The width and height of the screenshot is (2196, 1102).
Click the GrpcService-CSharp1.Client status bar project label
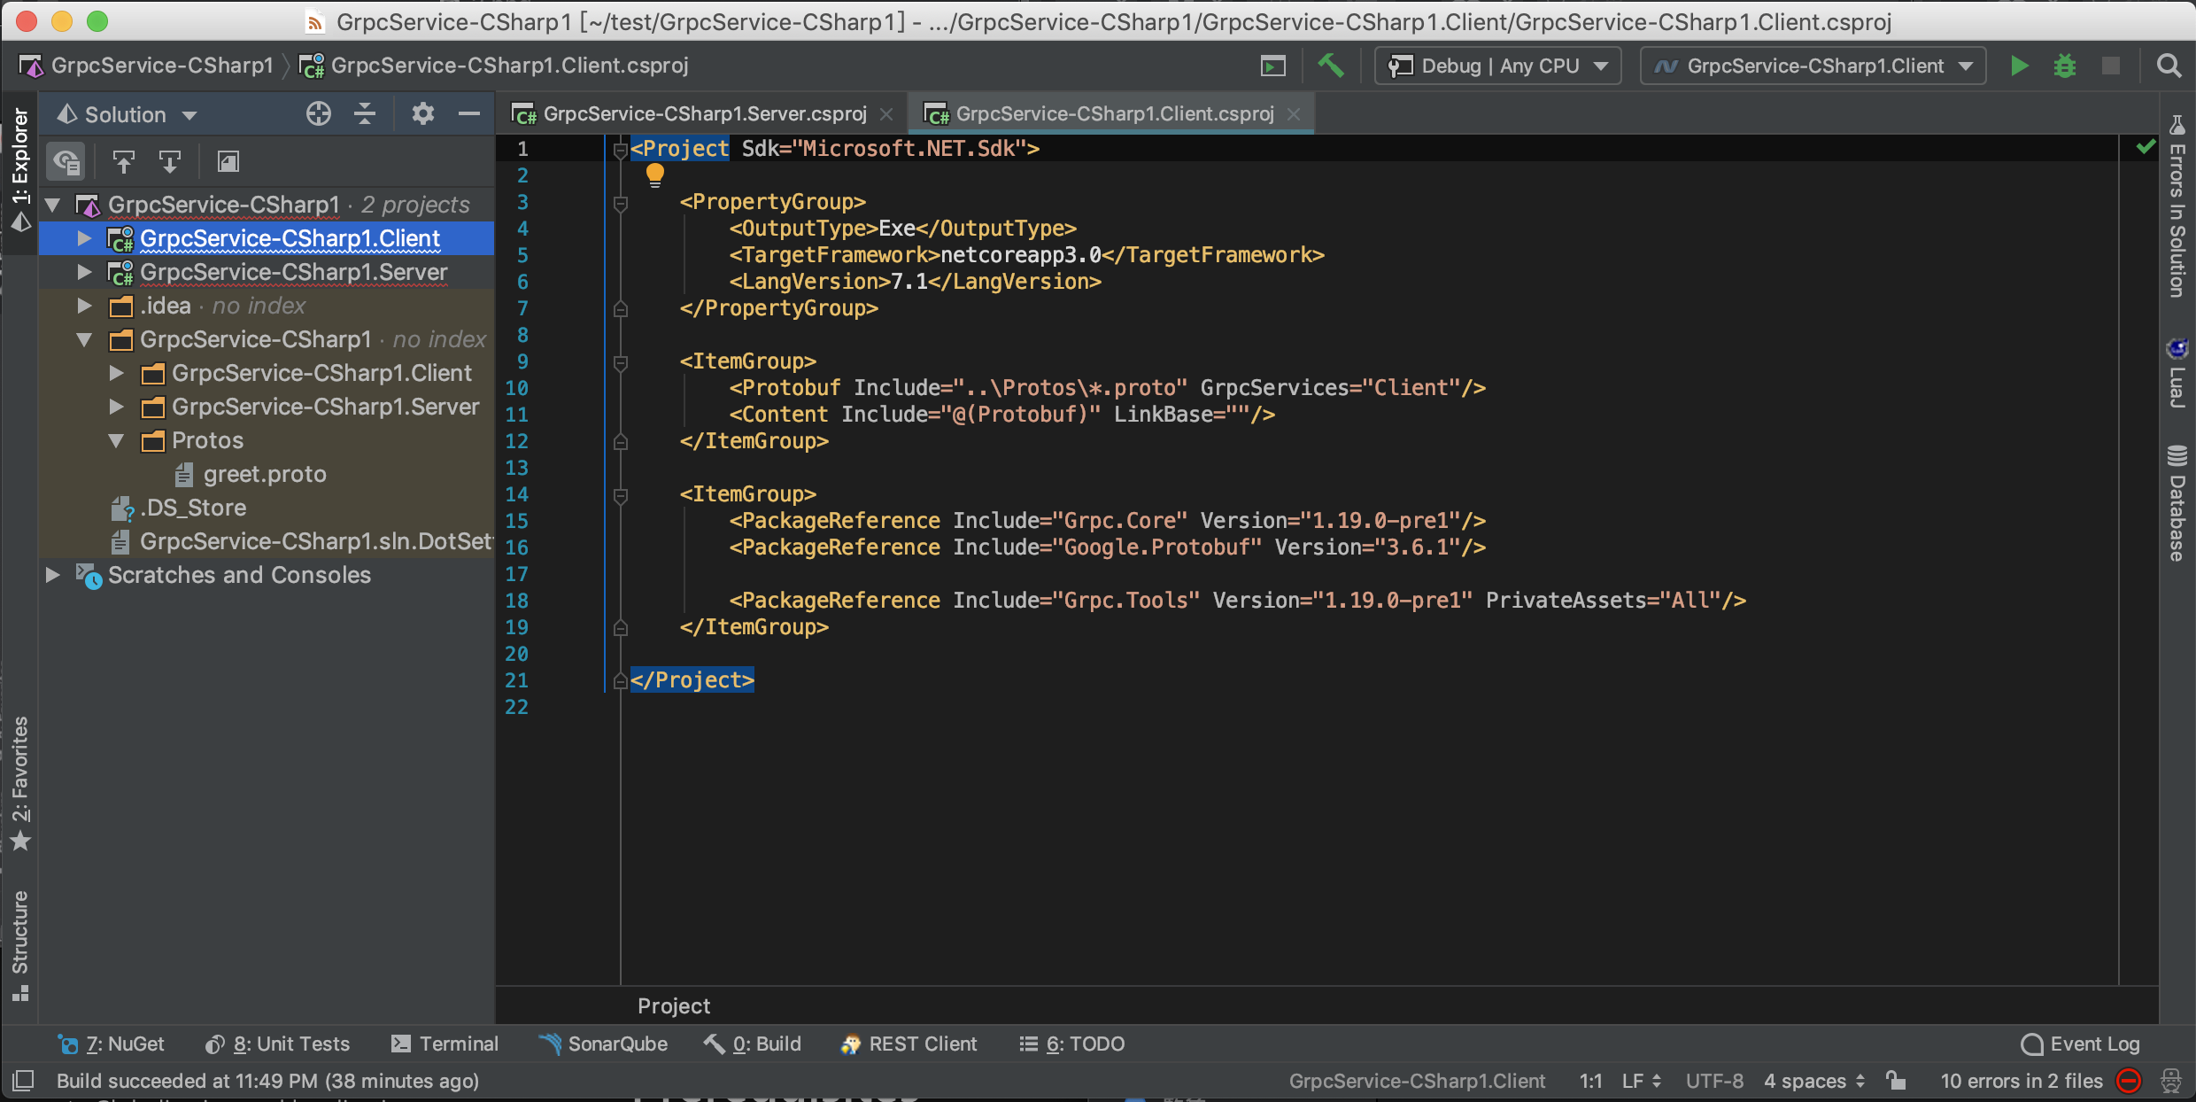(1417, 1081)
